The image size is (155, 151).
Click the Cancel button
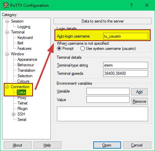pos(137,145)
